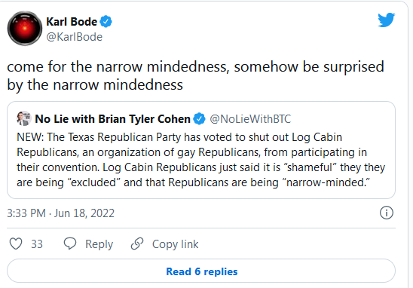
Task: Click the Twitter bird logo
Action: click(386, 20)
